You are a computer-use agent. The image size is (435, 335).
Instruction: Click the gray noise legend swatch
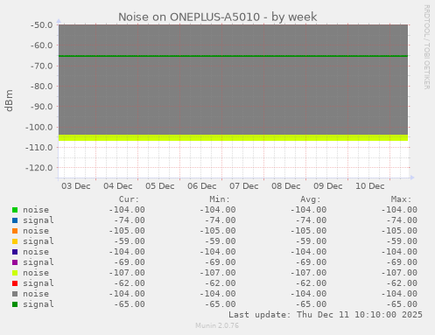[15, 294]
